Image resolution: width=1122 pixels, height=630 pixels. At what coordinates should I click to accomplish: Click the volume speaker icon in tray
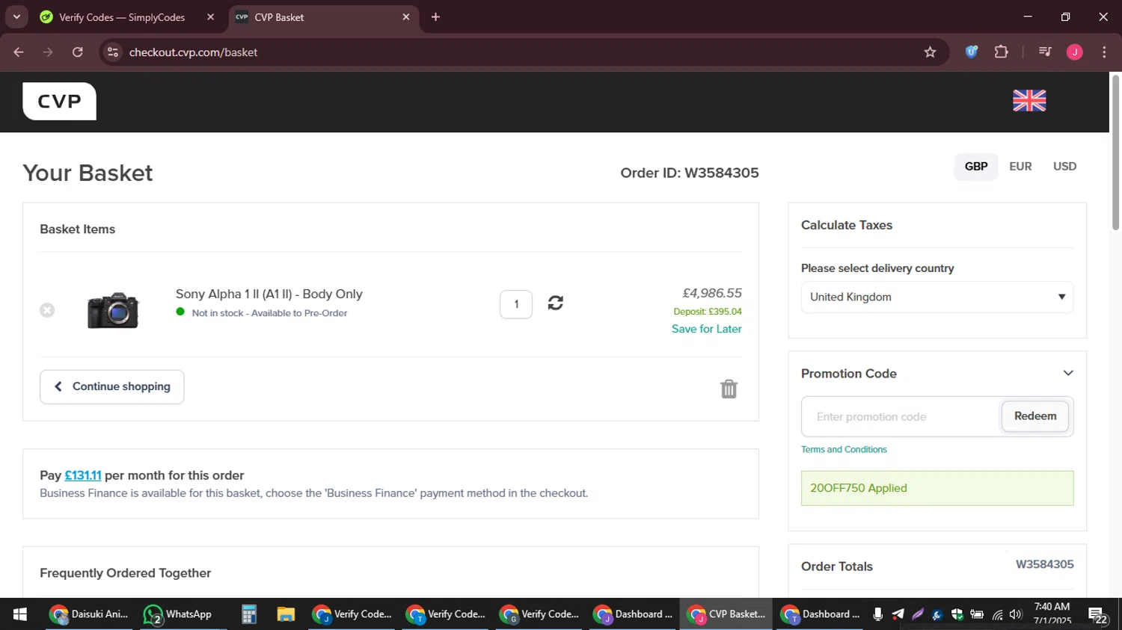pyautogui.click(x=1016, y=614)
